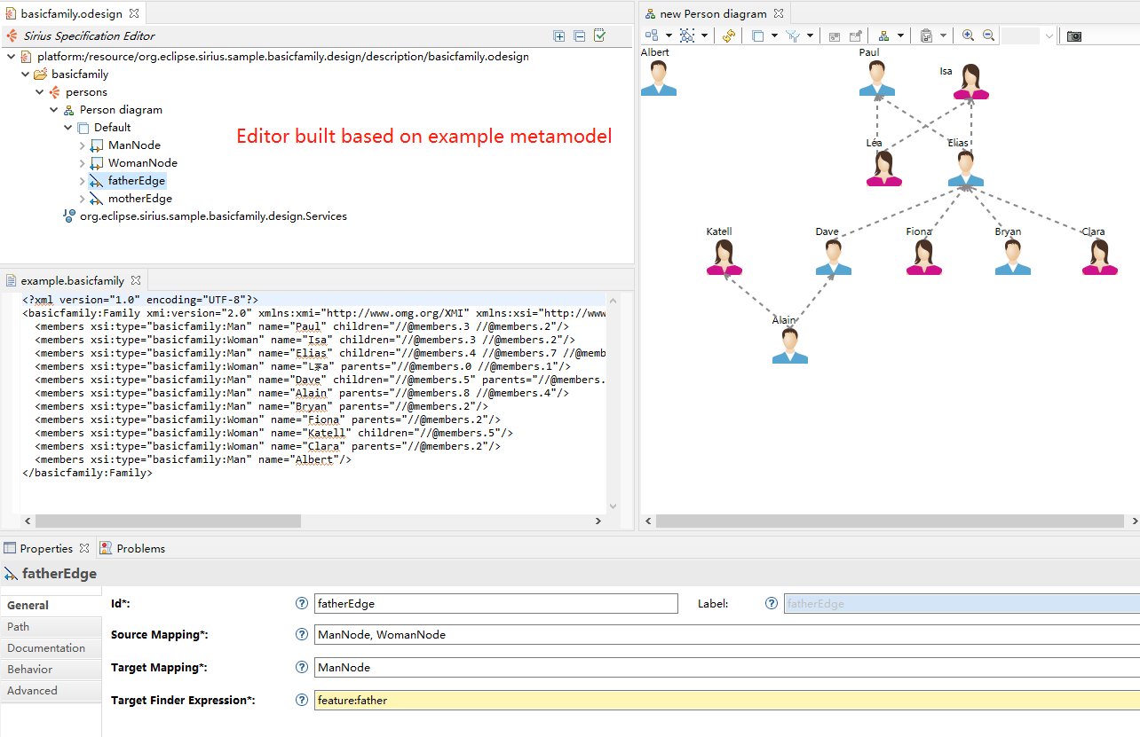This screenshot has height=737, width=1140.
Task: Click the XML editor horizontal scrollbar
Action: pos(314,521)
